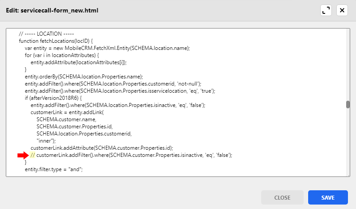The image size is (356, 209).
Task: Click the highlighted // comment marker
Action: point(33,155)
